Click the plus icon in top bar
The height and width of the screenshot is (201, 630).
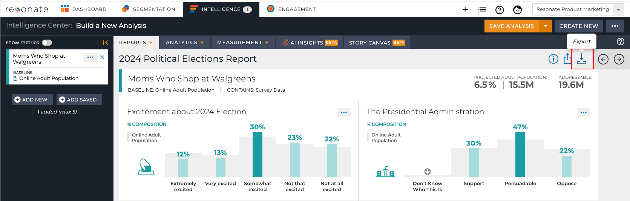(x=465, y=9)
